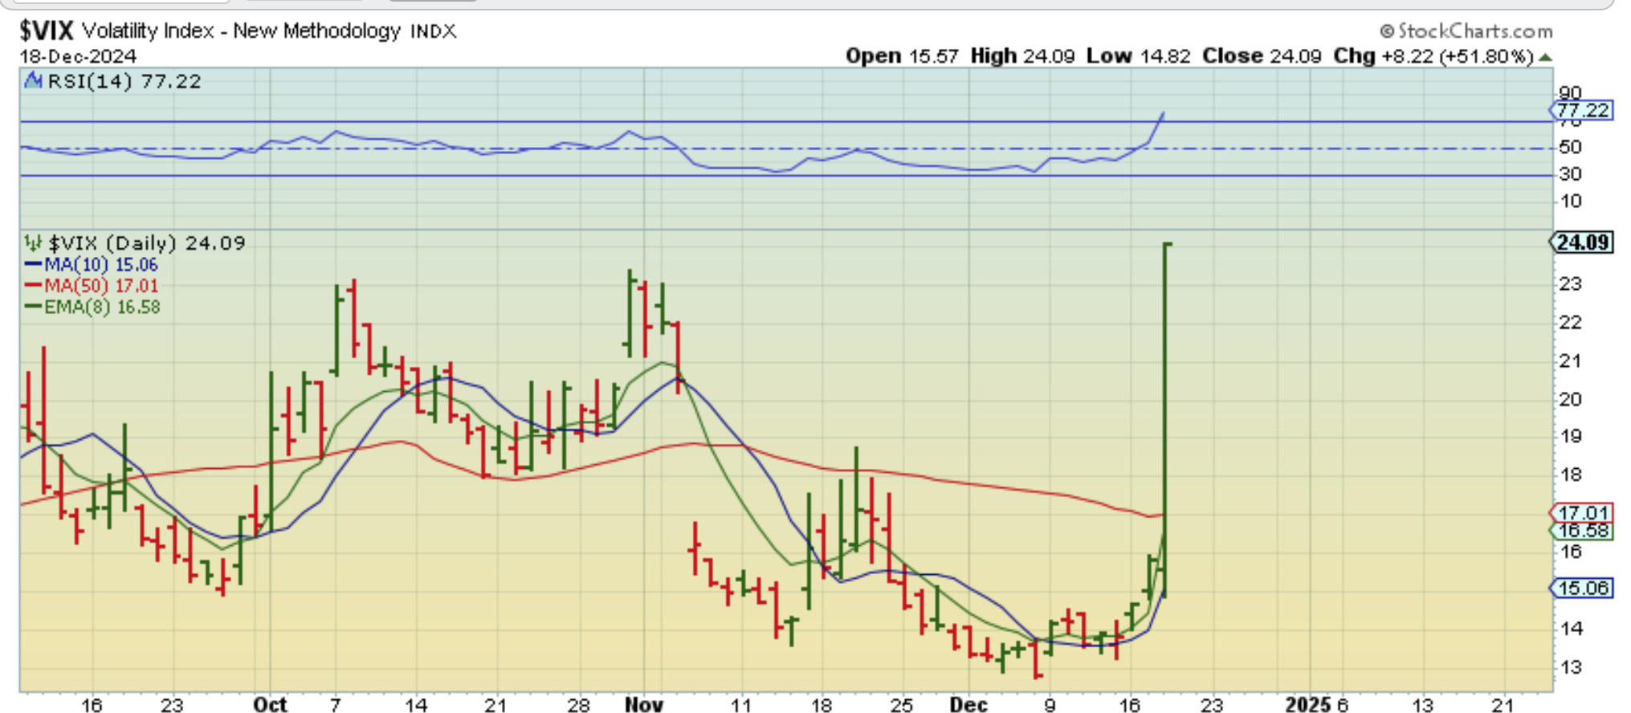Select the MA(10) legend entry
This screenshot has height=713, width=1631.
(x=92, y=265)
